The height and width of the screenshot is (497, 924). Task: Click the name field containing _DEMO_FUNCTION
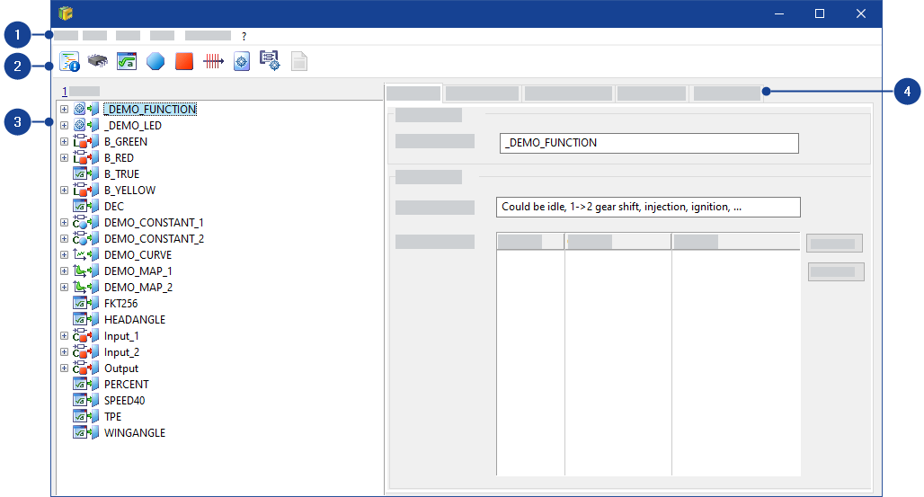click(x=648, y=143)
